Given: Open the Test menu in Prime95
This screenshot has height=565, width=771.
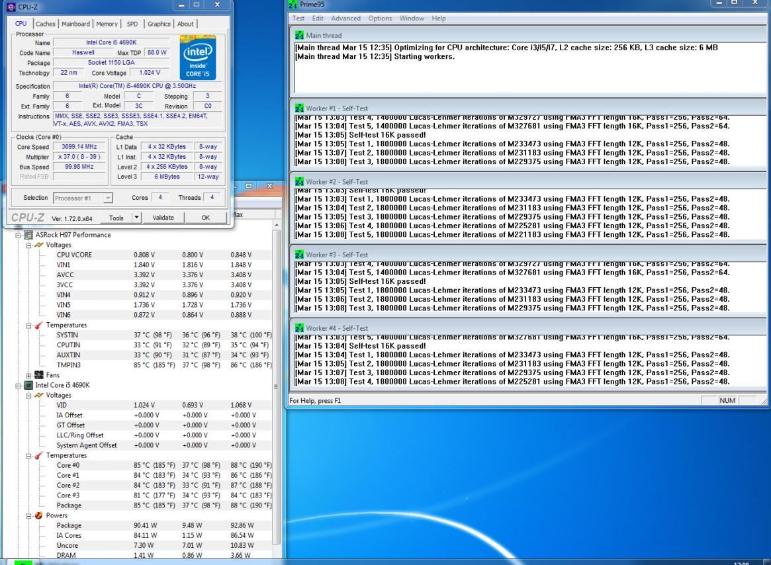Looking at the screenshot, I should click(x=298, y=19).
